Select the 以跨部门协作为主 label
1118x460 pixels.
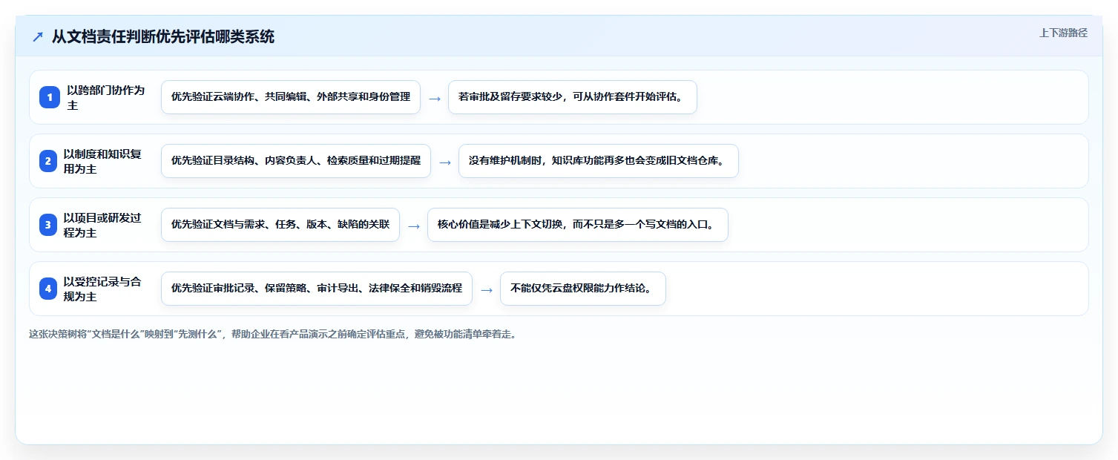click(x=106, y=97)
